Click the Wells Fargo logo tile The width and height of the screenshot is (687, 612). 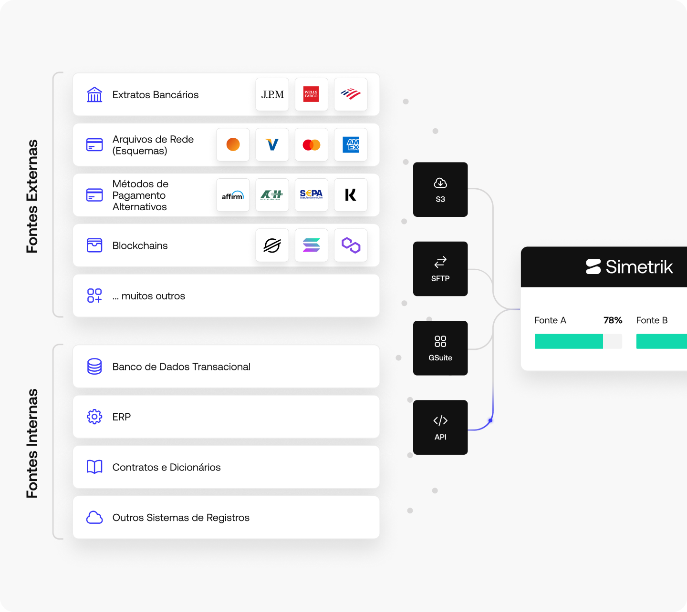[x=312, y=94]
